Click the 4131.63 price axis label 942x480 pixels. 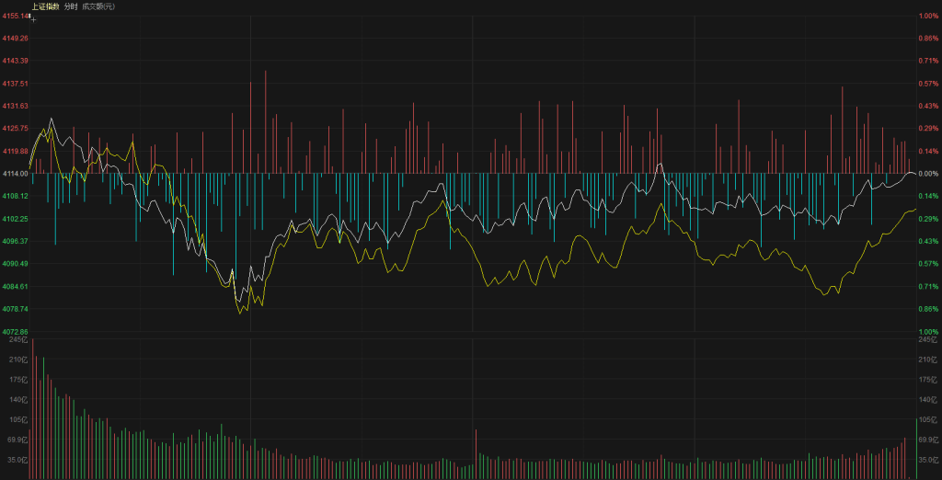(x=16, y=106)
